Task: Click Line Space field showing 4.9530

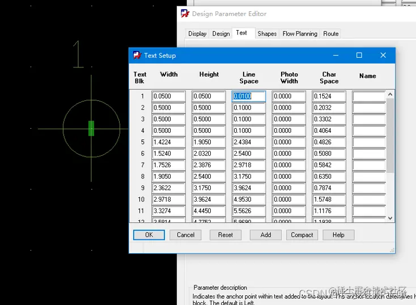Action: click(249, 200)
